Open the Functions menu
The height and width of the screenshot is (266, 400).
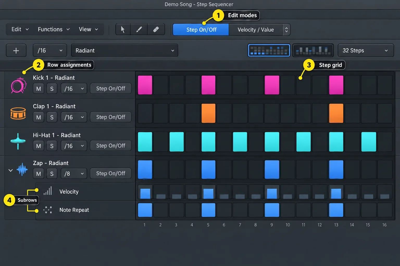(x=54, y=29)
